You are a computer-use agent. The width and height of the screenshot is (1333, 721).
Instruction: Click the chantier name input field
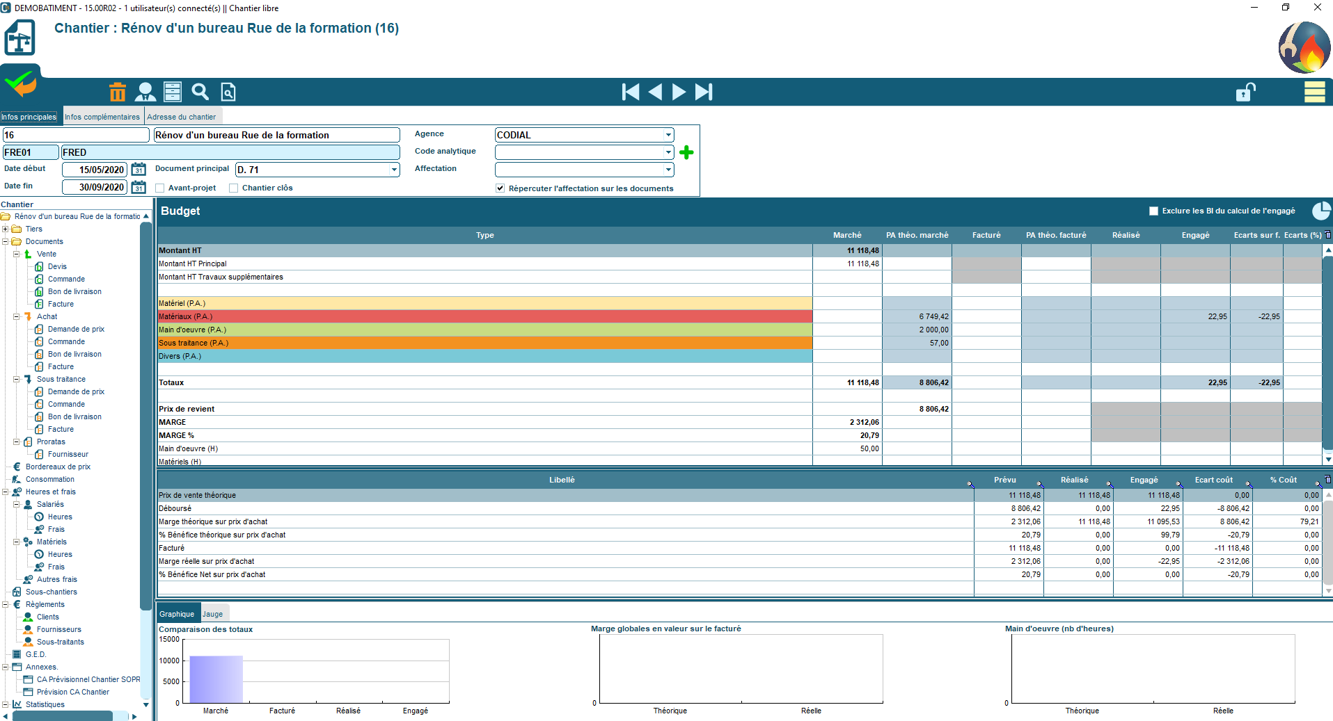(x=276, y=135)
